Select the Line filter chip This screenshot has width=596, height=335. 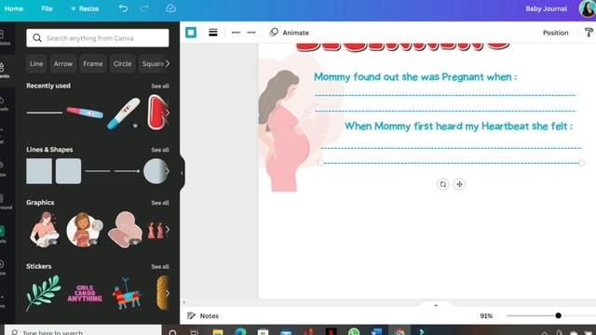tap(36, 63)
